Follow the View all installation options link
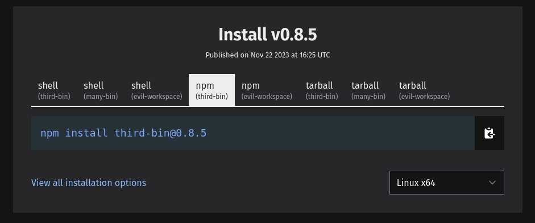Screen dimensions: 535x223 pos(89,183)
